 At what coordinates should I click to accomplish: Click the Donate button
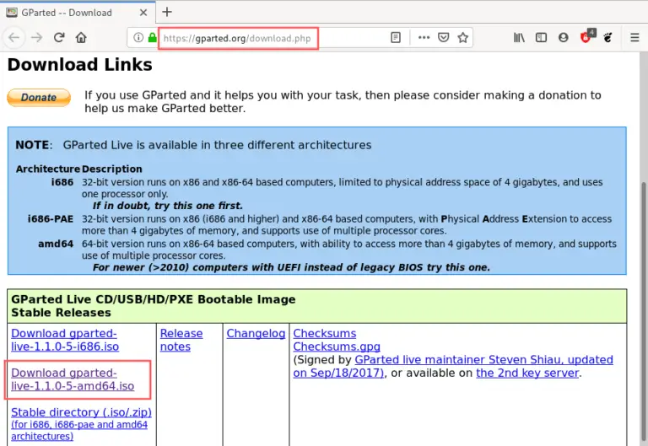point(39,98)
